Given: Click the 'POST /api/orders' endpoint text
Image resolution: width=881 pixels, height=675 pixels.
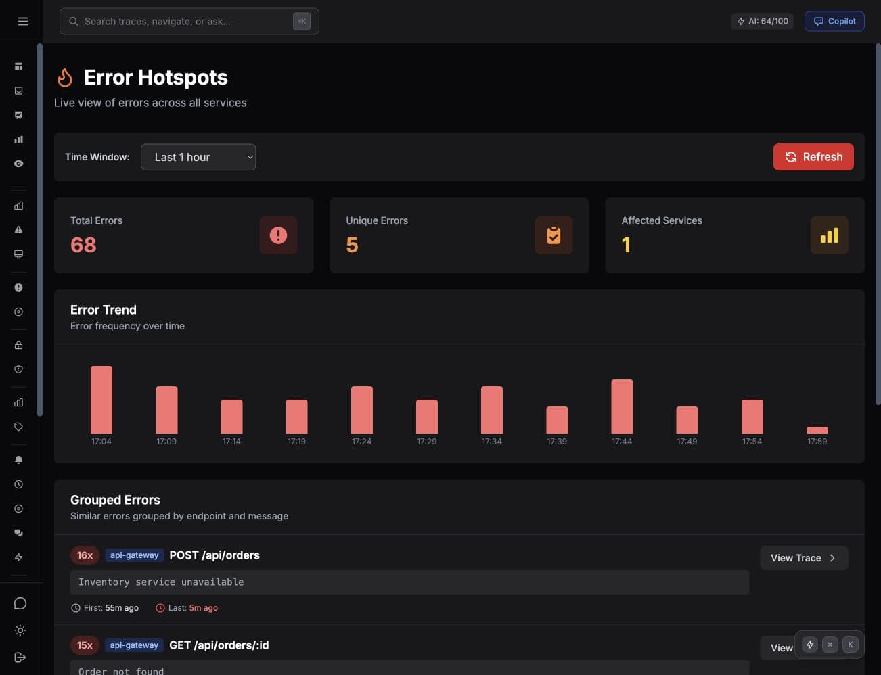Looking at the screenshot, I should [x=214, y=555].
